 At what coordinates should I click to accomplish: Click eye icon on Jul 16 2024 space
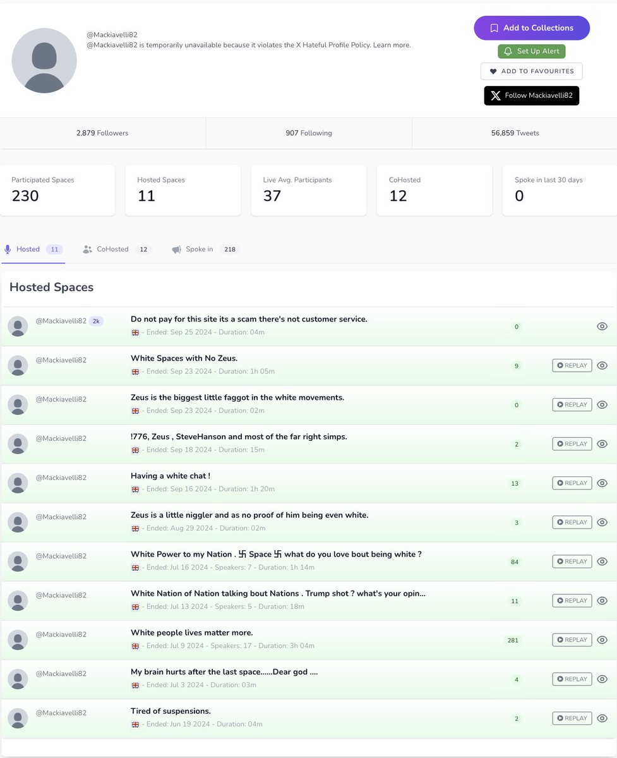pyautogui.click(x=602, y=562)
